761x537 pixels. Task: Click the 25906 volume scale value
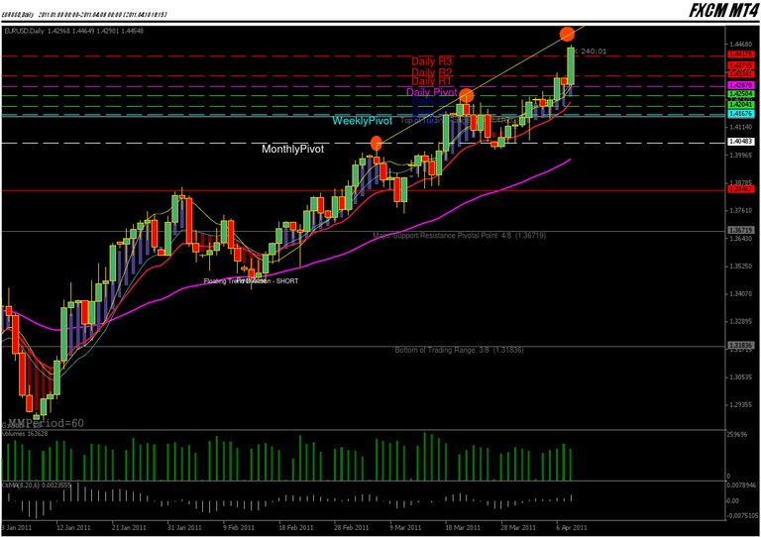click(737, 434)
